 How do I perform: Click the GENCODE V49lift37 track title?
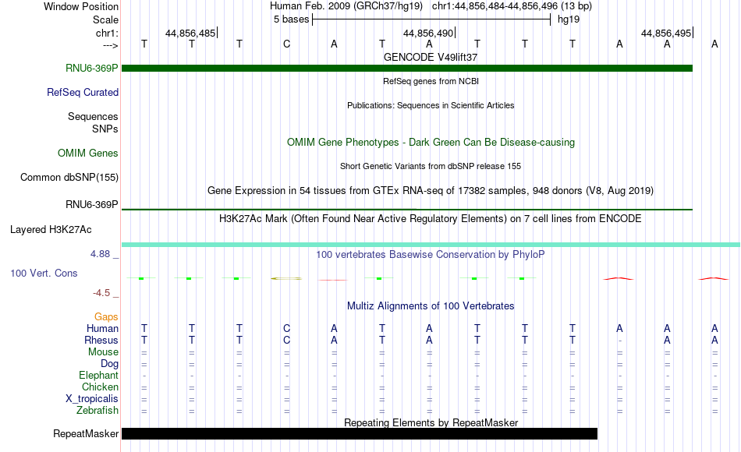pos(431,57)
